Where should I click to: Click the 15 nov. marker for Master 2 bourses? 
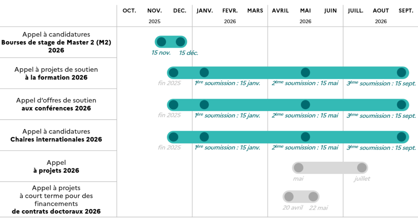click(x=161, y=42)
